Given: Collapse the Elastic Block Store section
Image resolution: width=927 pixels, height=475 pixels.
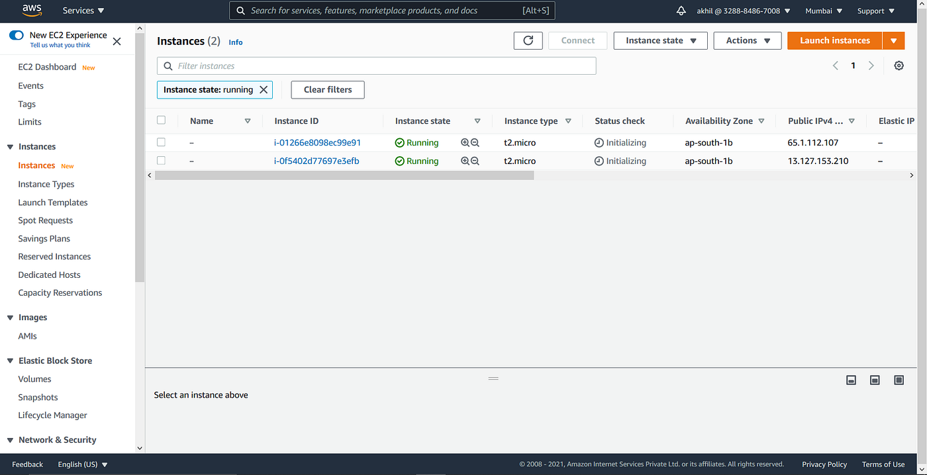Looking at the screenshot, I should [x=10, y=361].
